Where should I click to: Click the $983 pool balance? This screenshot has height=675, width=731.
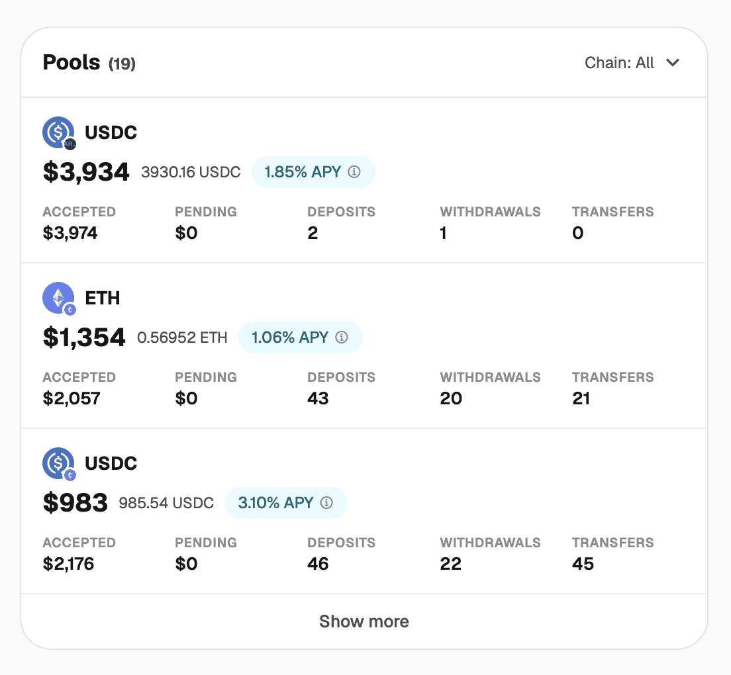point(75,503)
